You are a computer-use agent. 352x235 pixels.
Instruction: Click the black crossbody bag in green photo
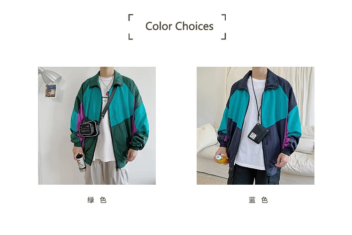89,129
